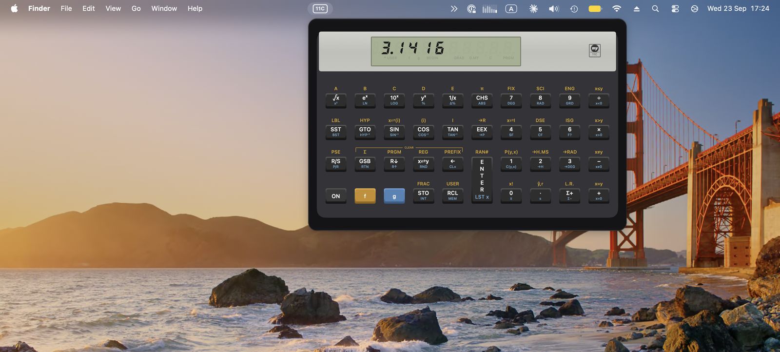Image resolution: width=780 pixels, height=352 pixels.
Task: Click the Wi-Fi status icon
Action: pyautogui.click(x=617, y=8)
